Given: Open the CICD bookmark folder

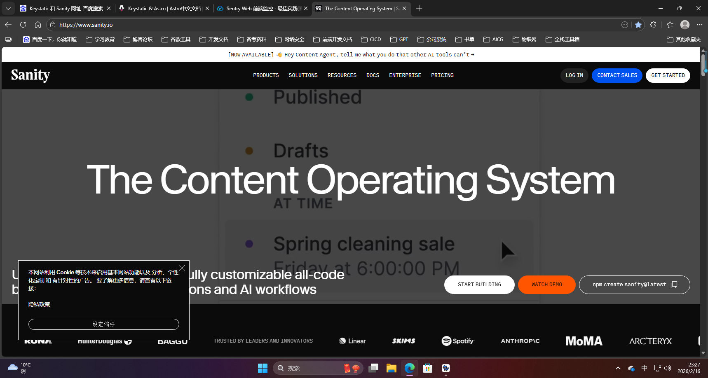Looking at the screenshot, I should pos(371,40).
